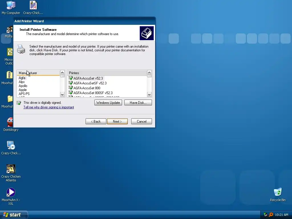Click the printers list scrollbar thumb

click(x=149, y=76)
